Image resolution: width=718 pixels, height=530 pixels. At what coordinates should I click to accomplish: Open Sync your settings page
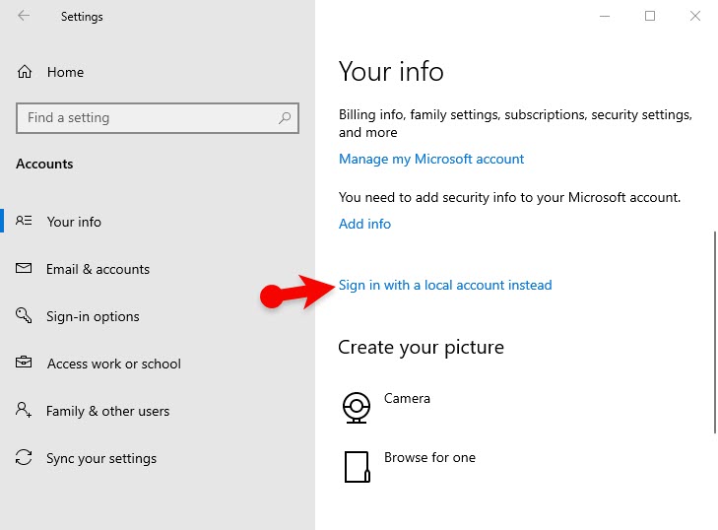tap(101, 458)
